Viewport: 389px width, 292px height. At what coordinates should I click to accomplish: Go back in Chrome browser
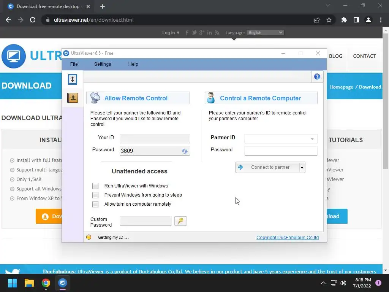[8, 20]
